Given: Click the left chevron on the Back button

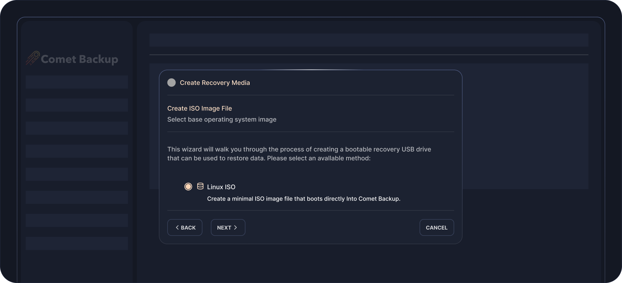Looking at the screenshot, I should (177, 227).
